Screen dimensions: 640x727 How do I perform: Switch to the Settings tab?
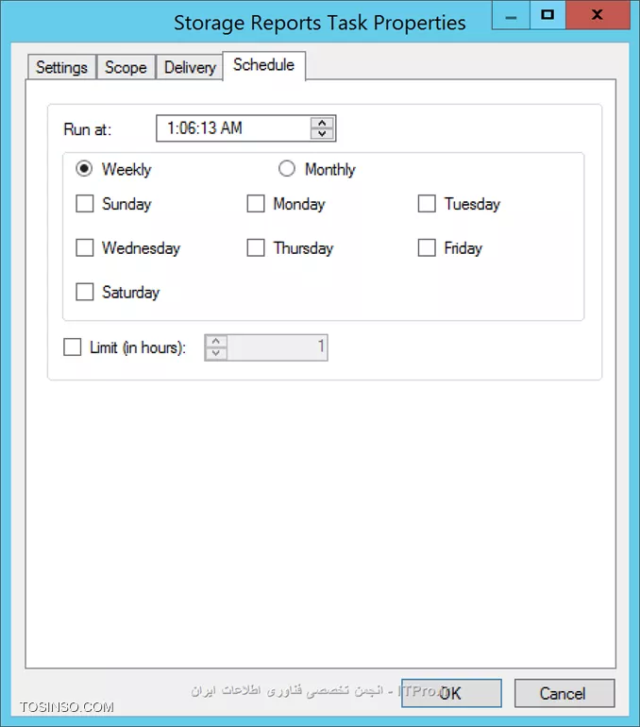pyautogui.click(x=61, y=68)
